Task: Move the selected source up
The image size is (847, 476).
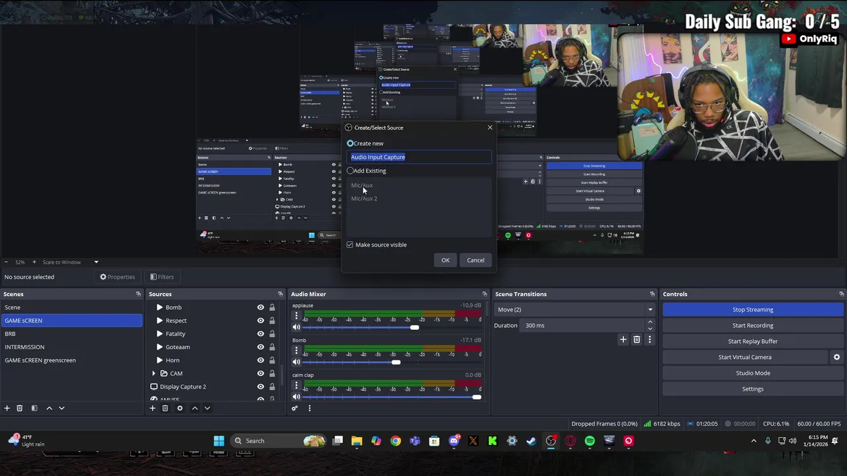Action: tap(195, 408)
